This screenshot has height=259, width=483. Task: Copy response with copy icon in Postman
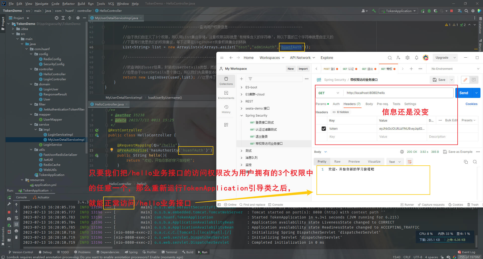coord(466,162)
